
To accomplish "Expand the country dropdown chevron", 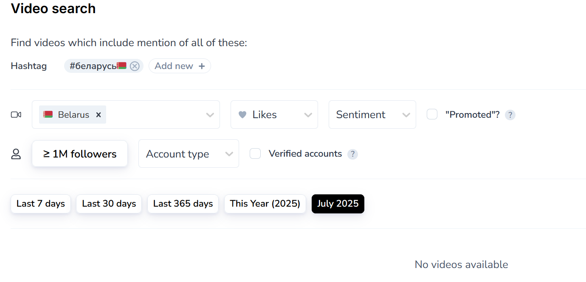I will click(210, 115).
